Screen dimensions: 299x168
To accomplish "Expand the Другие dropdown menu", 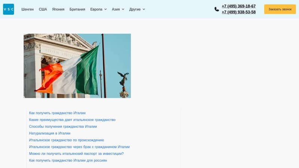I will (137, 9).
